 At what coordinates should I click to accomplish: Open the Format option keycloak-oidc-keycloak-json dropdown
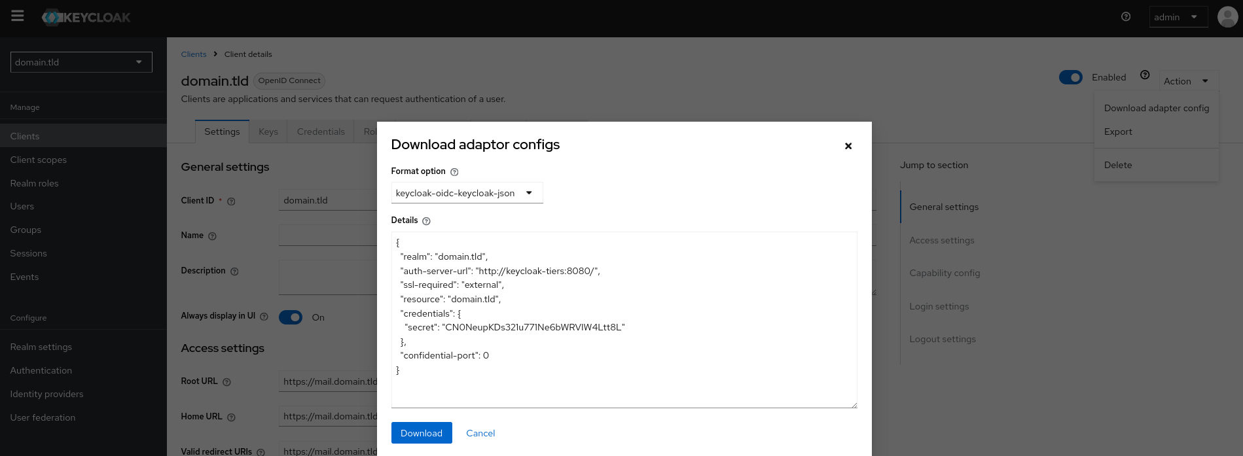[x=467, y=193]
